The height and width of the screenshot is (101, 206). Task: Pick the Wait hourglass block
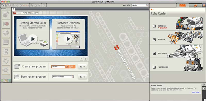(6, 52)
